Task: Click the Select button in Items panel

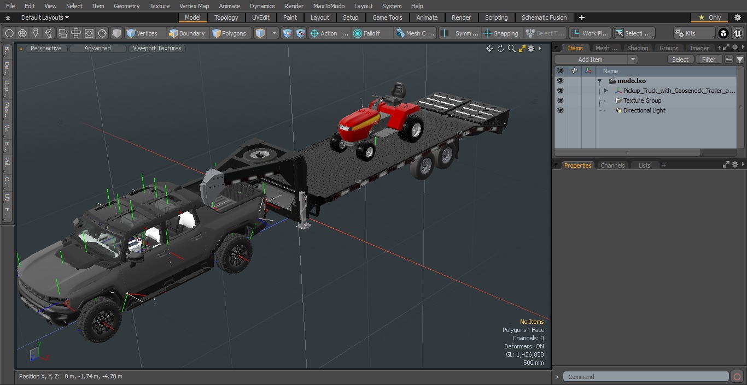Action: click(680, 60)
